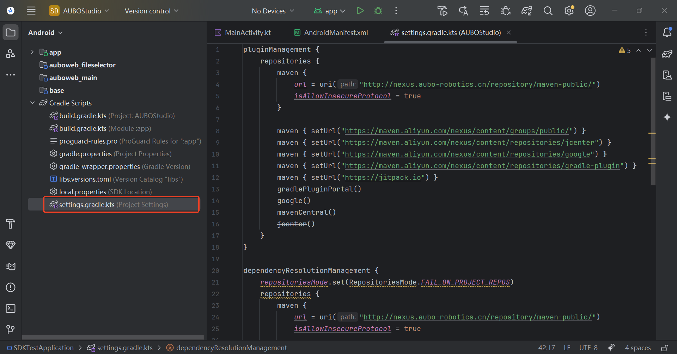Open the Version Control tool window
The height and width of the screenshot is (354, 677).
point(11,330)
